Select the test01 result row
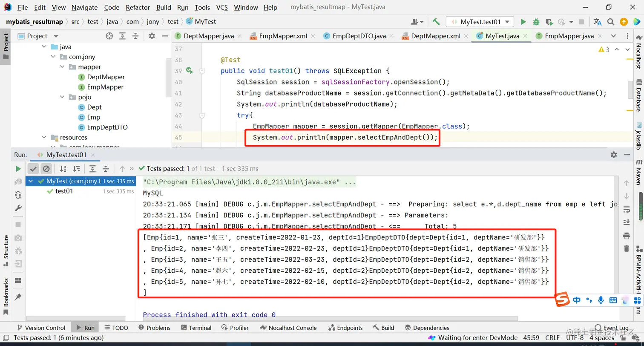This screenshot has height=346, width=644. pos(80,191)
